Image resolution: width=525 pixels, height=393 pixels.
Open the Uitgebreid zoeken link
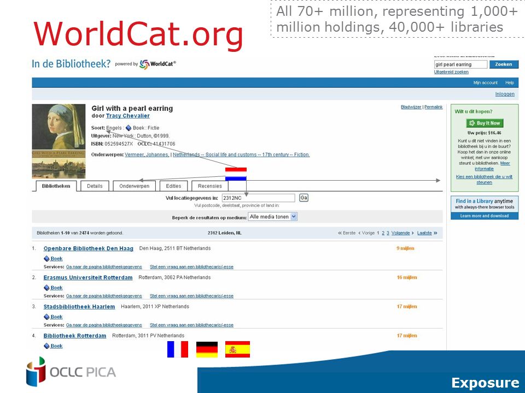pyautogui.click(x=451, y=72)
